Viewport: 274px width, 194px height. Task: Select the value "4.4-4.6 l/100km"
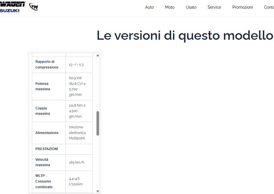pyautogui.click(x=76, y=181)
